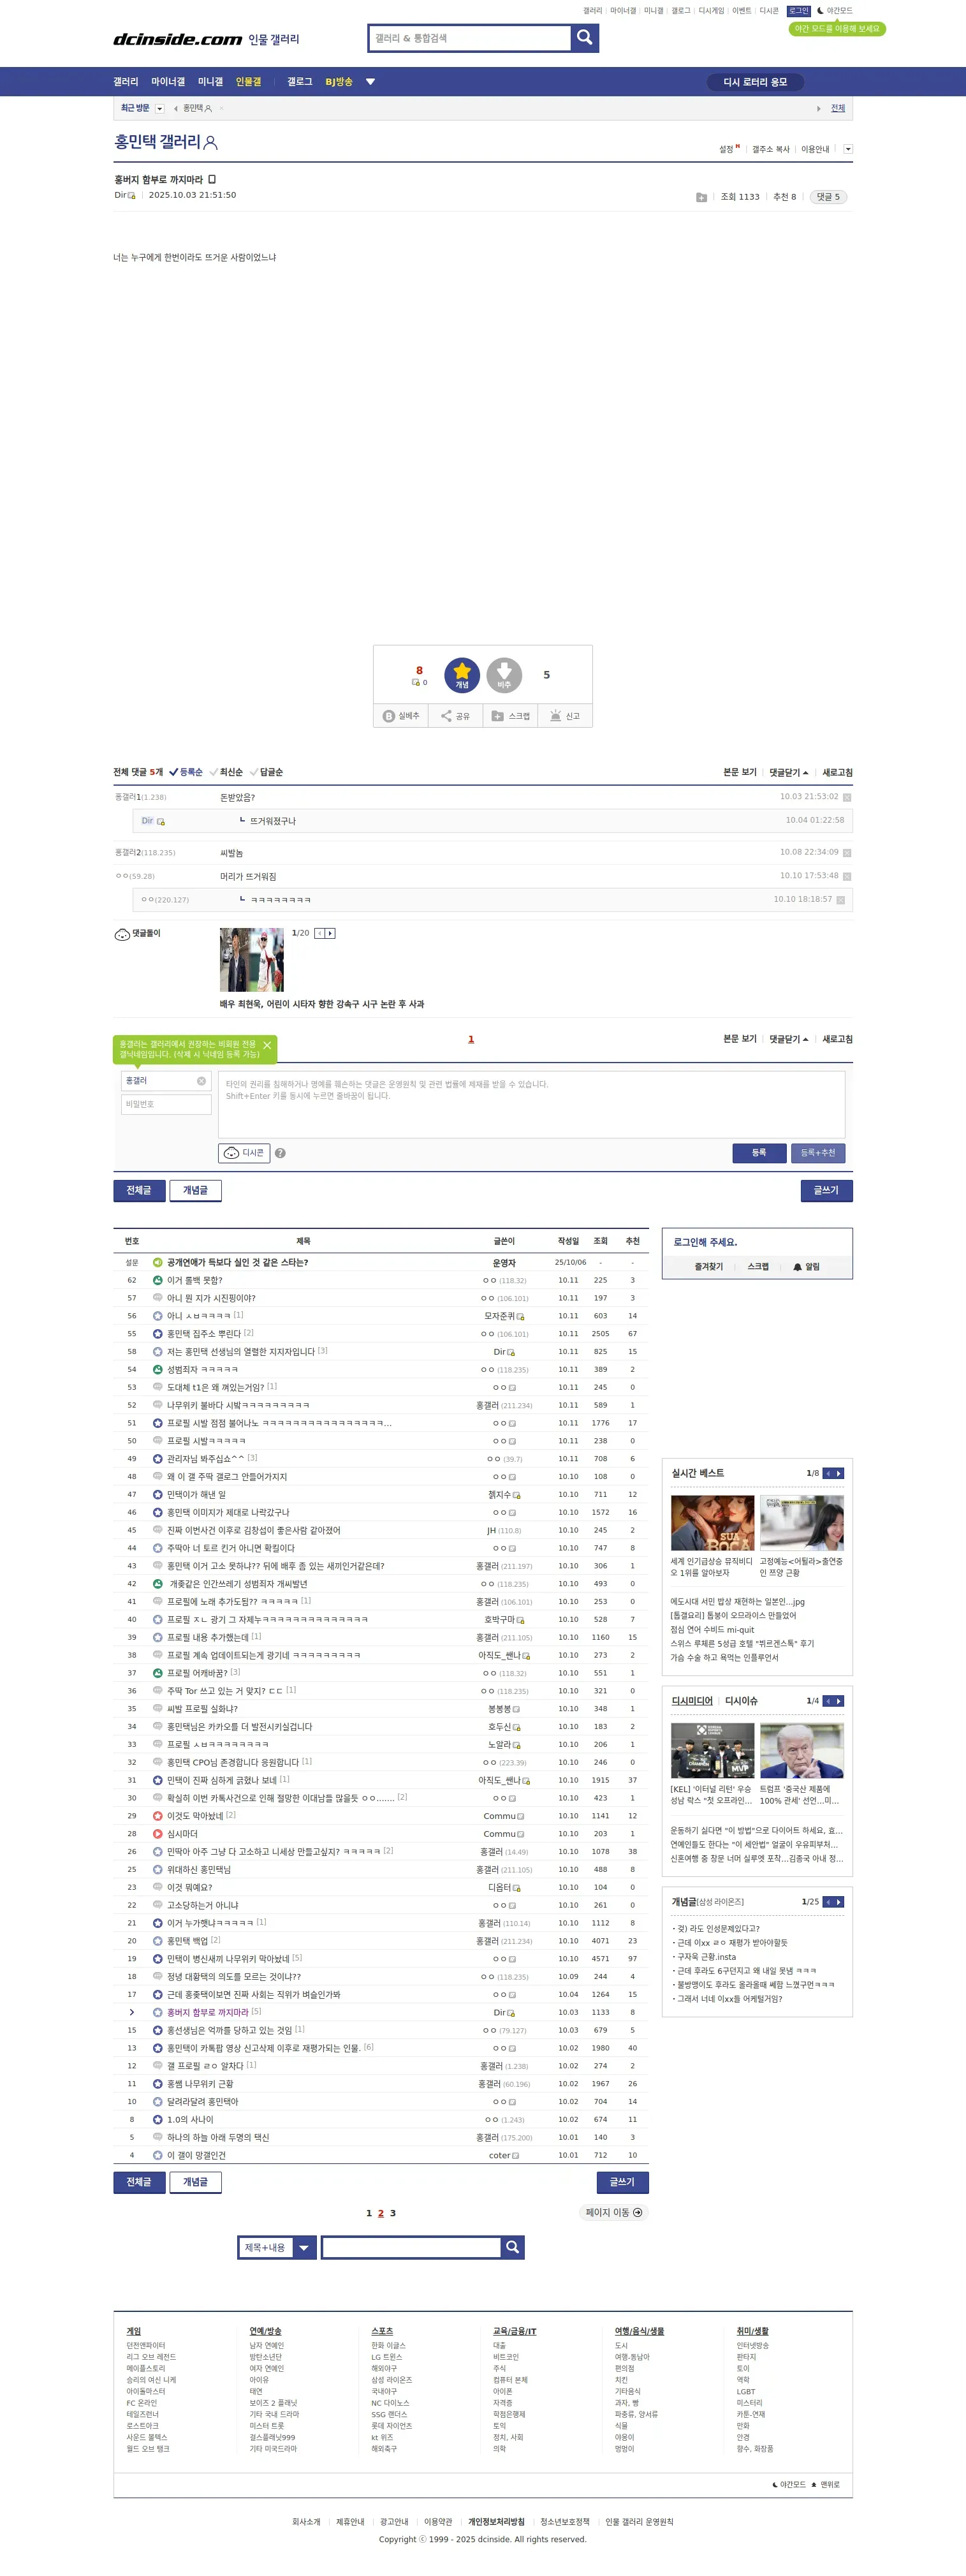Open the 트럼프 디시미디어 thumbnail
966x2576 pixels.
point(801,1750)
